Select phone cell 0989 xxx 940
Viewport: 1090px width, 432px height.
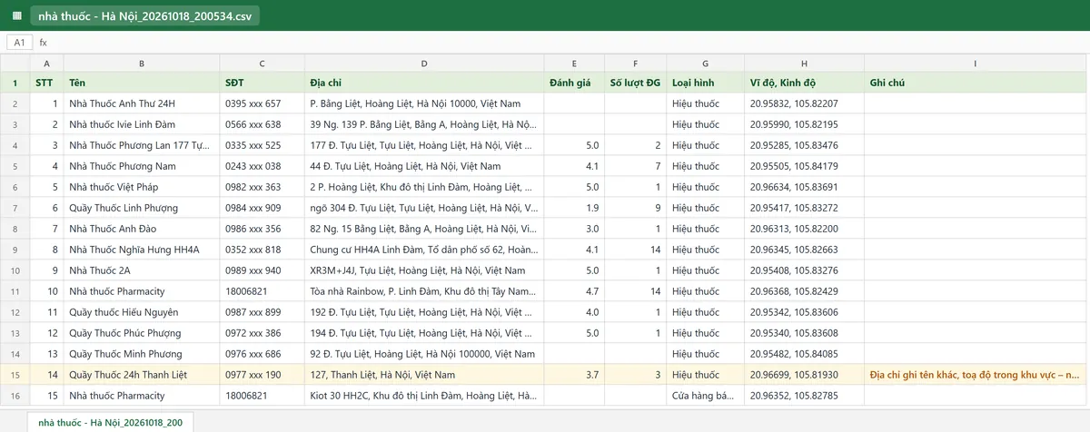262,270
